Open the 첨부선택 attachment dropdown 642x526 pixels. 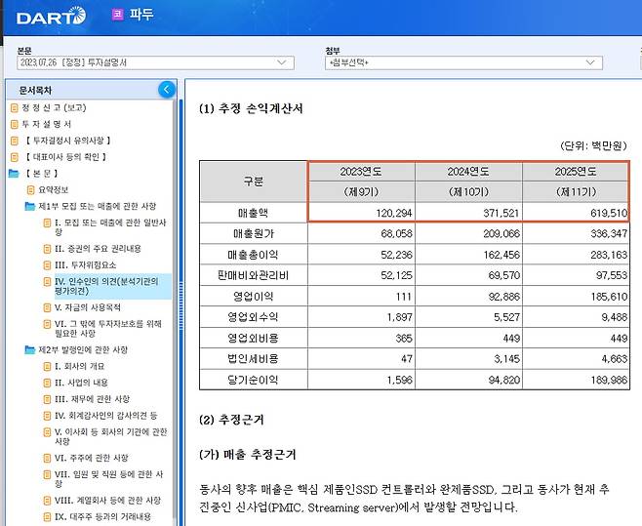(463, 62)
